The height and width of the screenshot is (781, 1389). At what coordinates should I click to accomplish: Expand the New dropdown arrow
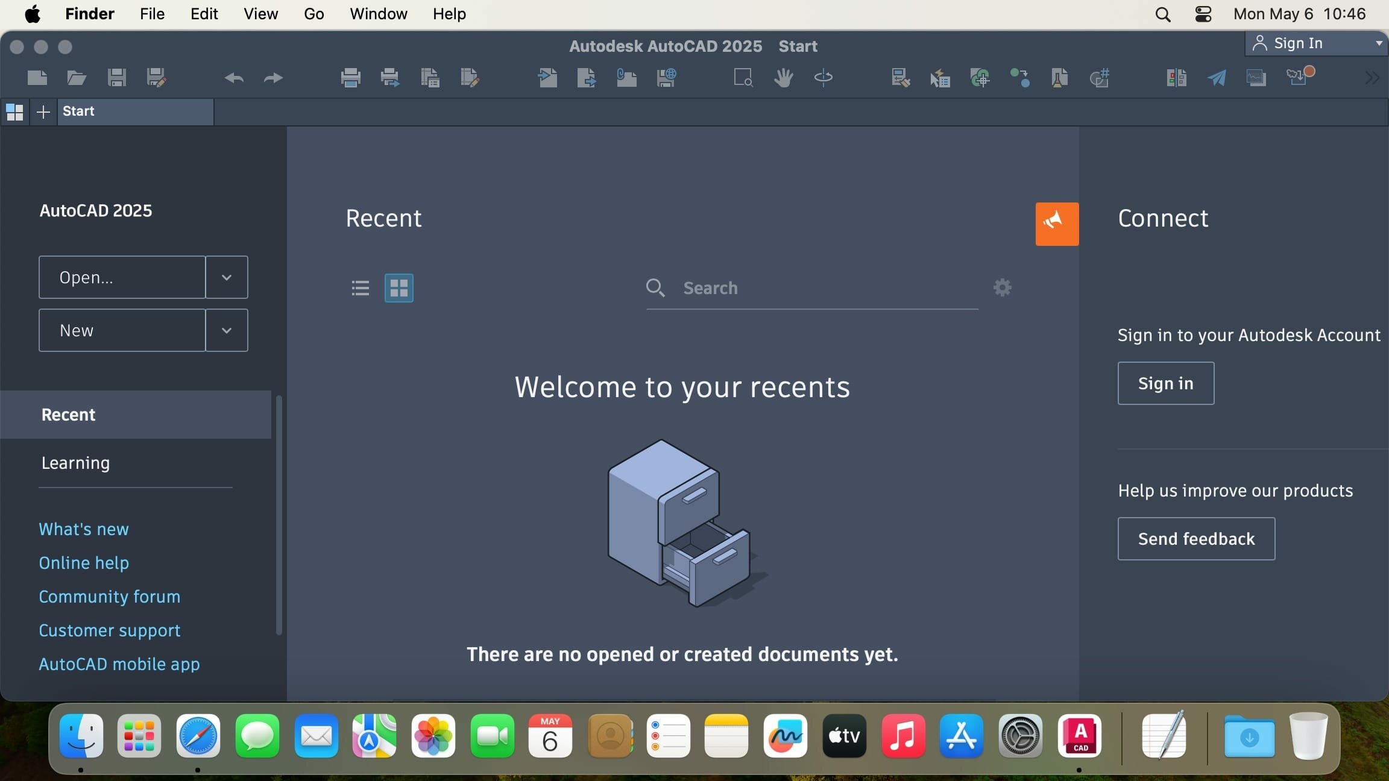tap(227, 330)
